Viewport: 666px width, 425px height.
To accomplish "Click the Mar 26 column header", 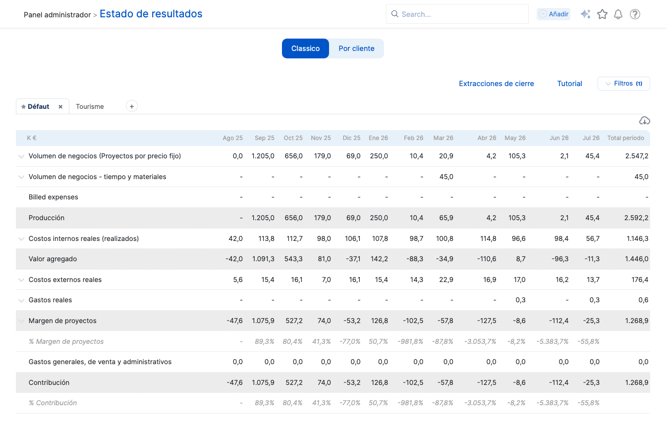I will [443, 138].
